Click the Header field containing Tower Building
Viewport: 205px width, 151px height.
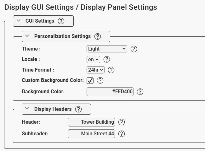point(91,122)
